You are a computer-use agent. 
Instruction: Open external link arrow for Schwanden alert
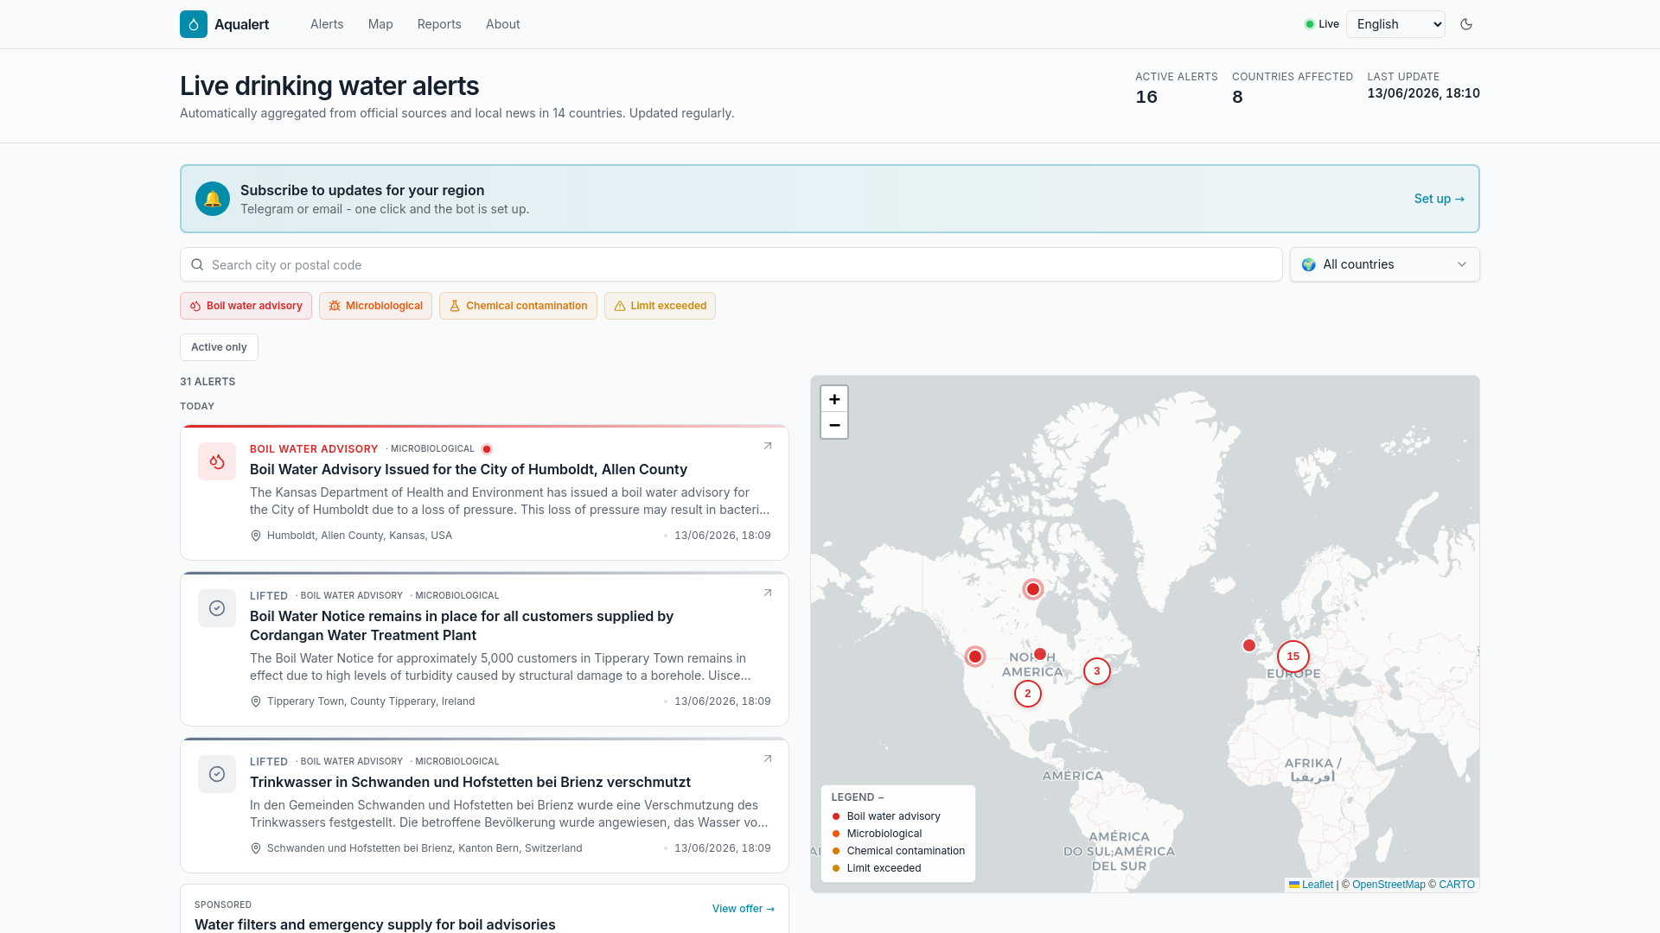pos(768,759)
